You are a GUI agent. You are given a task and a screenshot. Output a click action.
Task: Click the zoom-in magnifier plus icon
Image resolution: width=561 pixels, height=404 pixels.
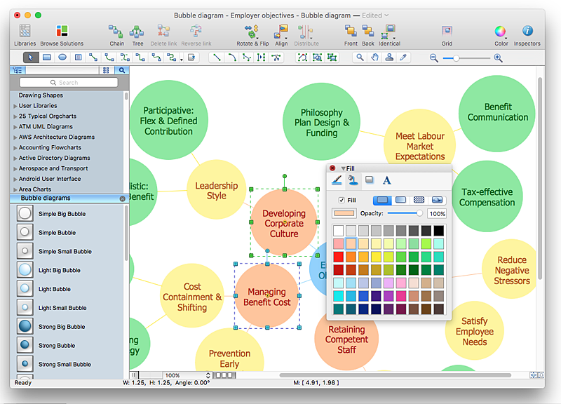click(498, 58)
